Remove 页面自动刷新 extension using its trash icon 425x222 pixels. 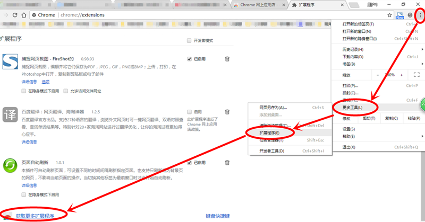click(227, 163)
